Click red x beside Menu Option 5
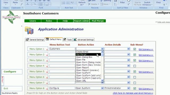Image resolution: width=170 pixels, height=95 pixels. tap(47, 72)
